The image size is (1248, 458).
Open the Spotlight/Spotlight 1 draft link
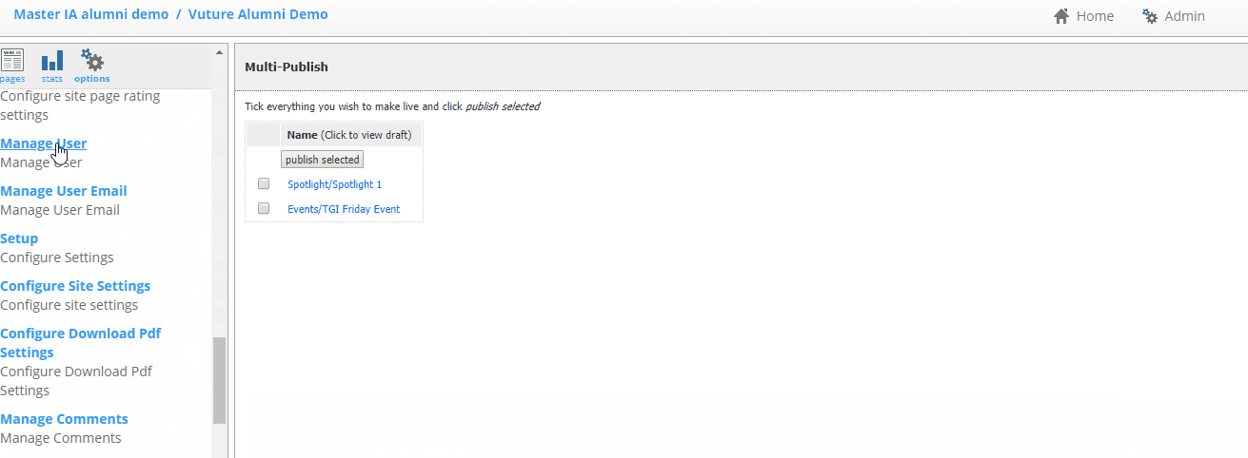click(x=334, y=184)
